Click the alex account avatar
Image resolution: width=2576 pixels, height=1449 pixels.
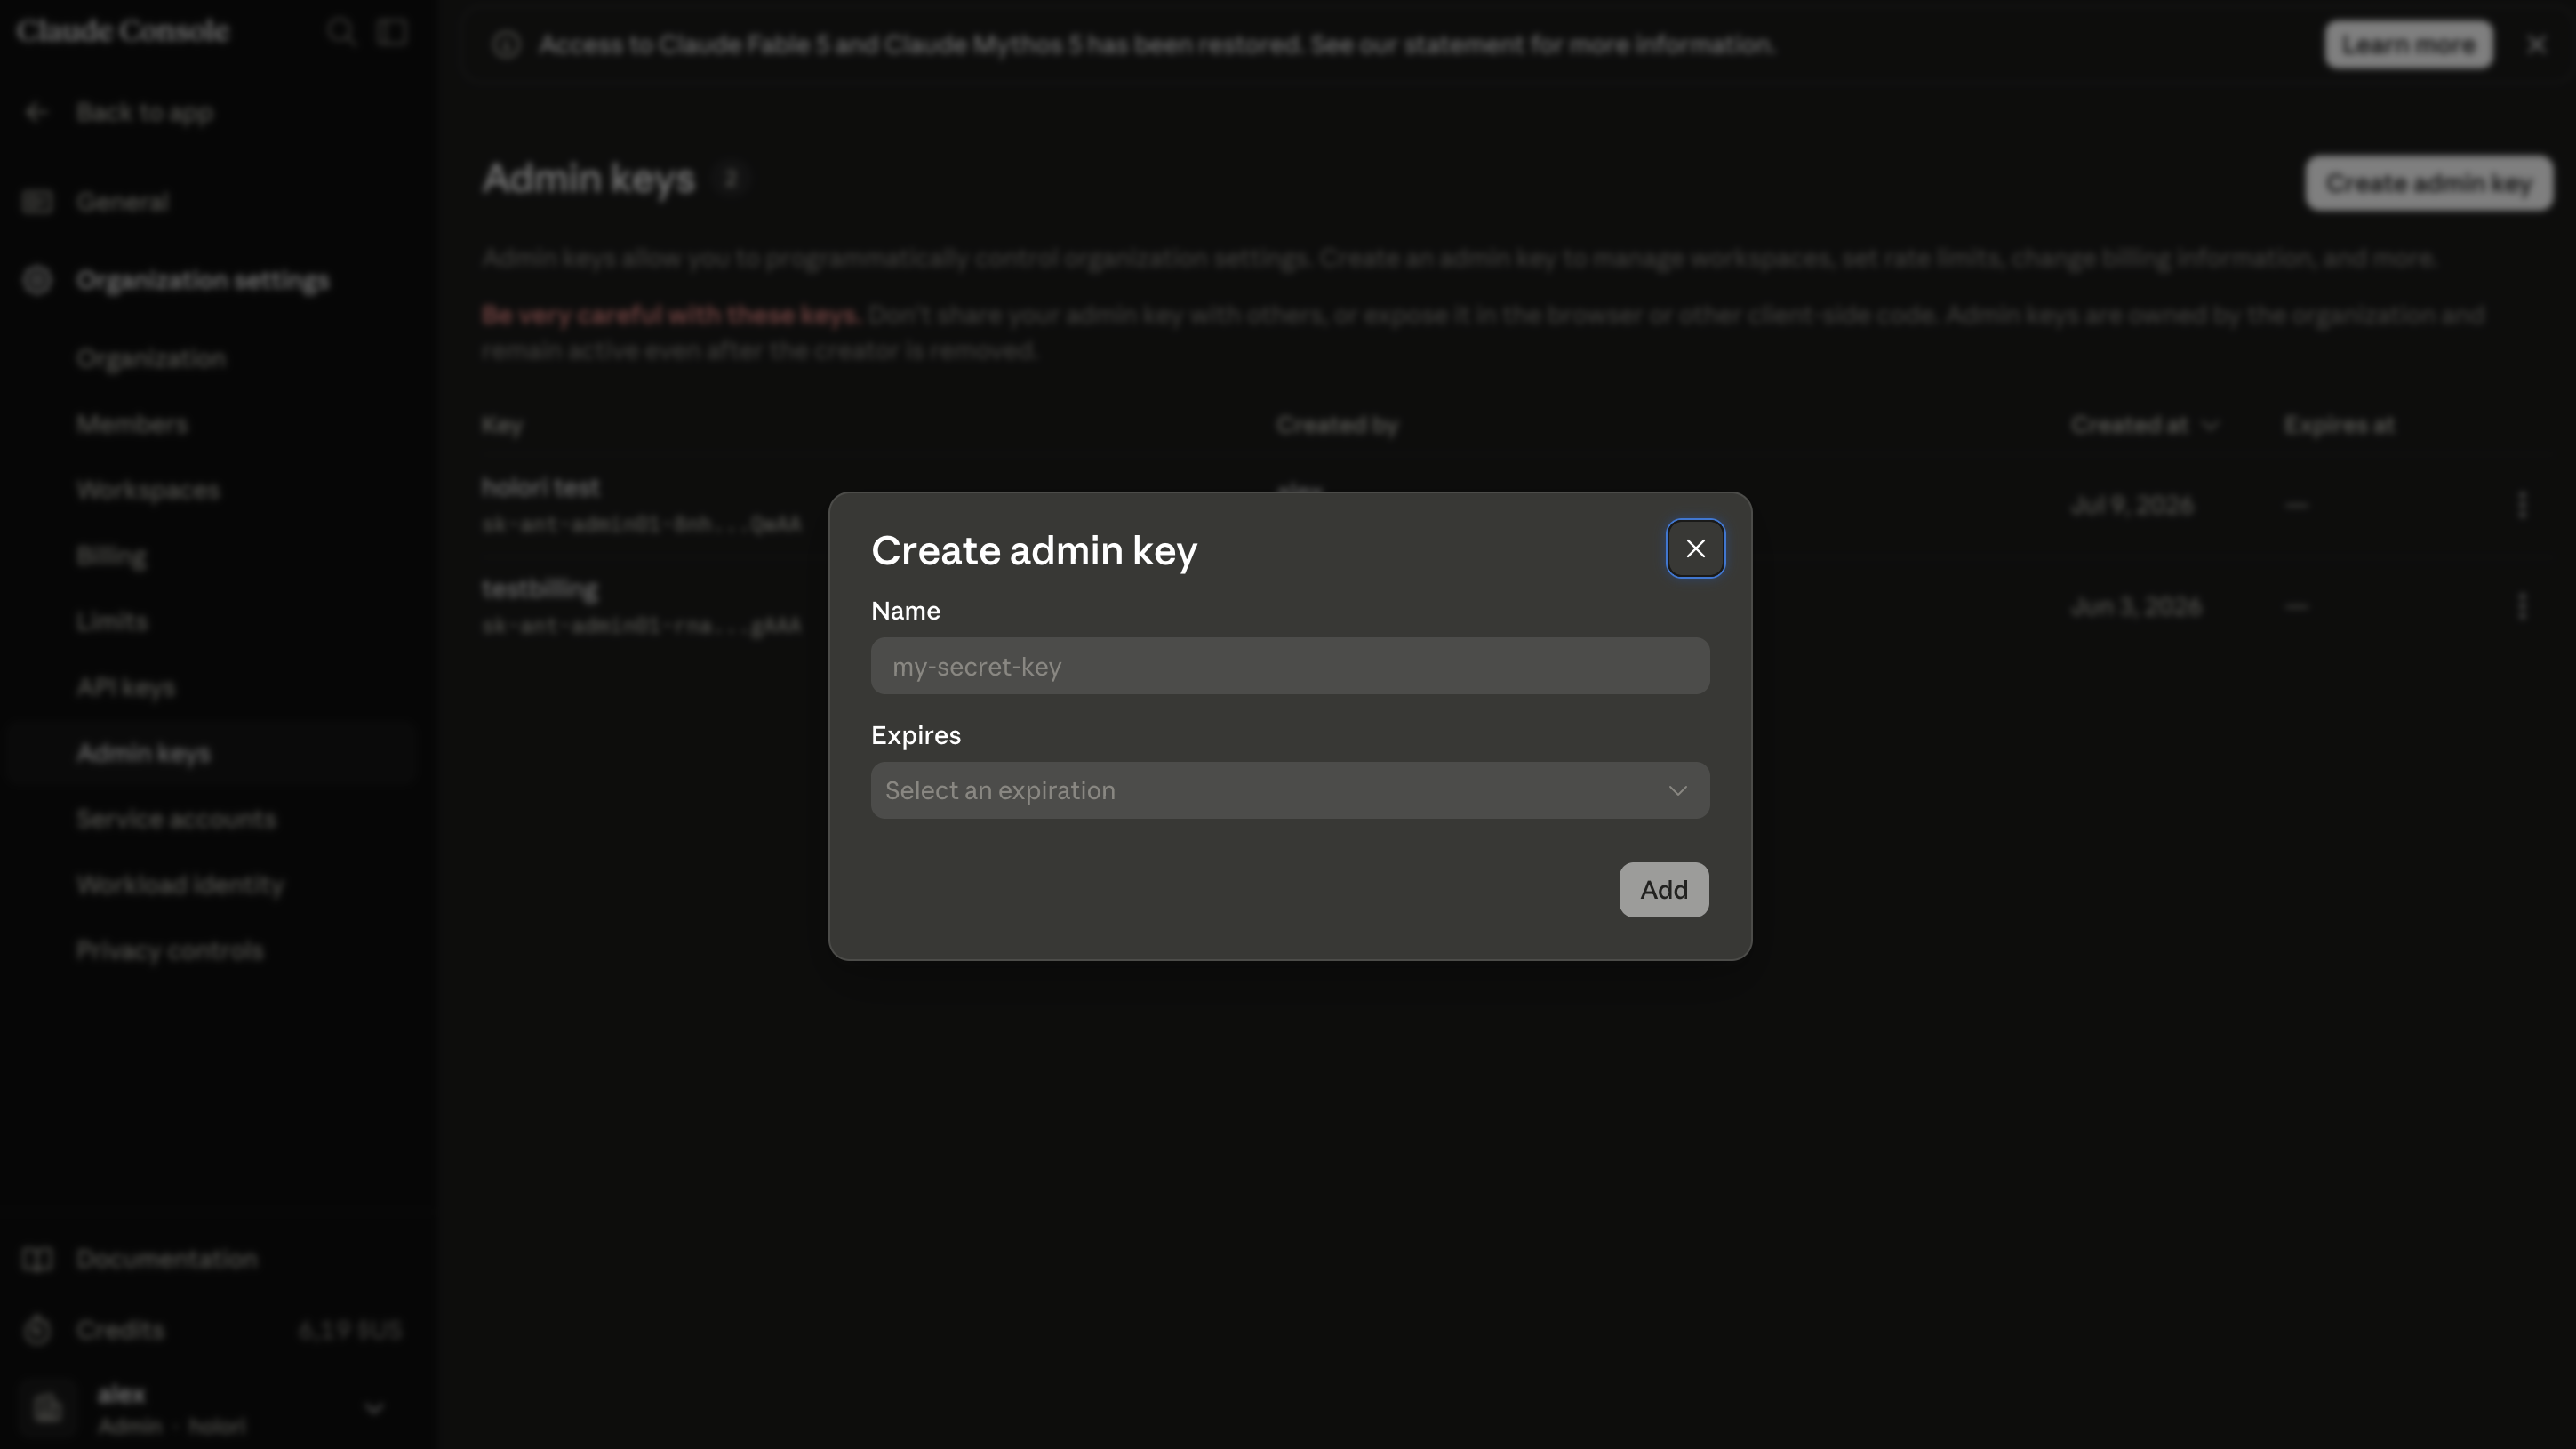(47, 1409)
